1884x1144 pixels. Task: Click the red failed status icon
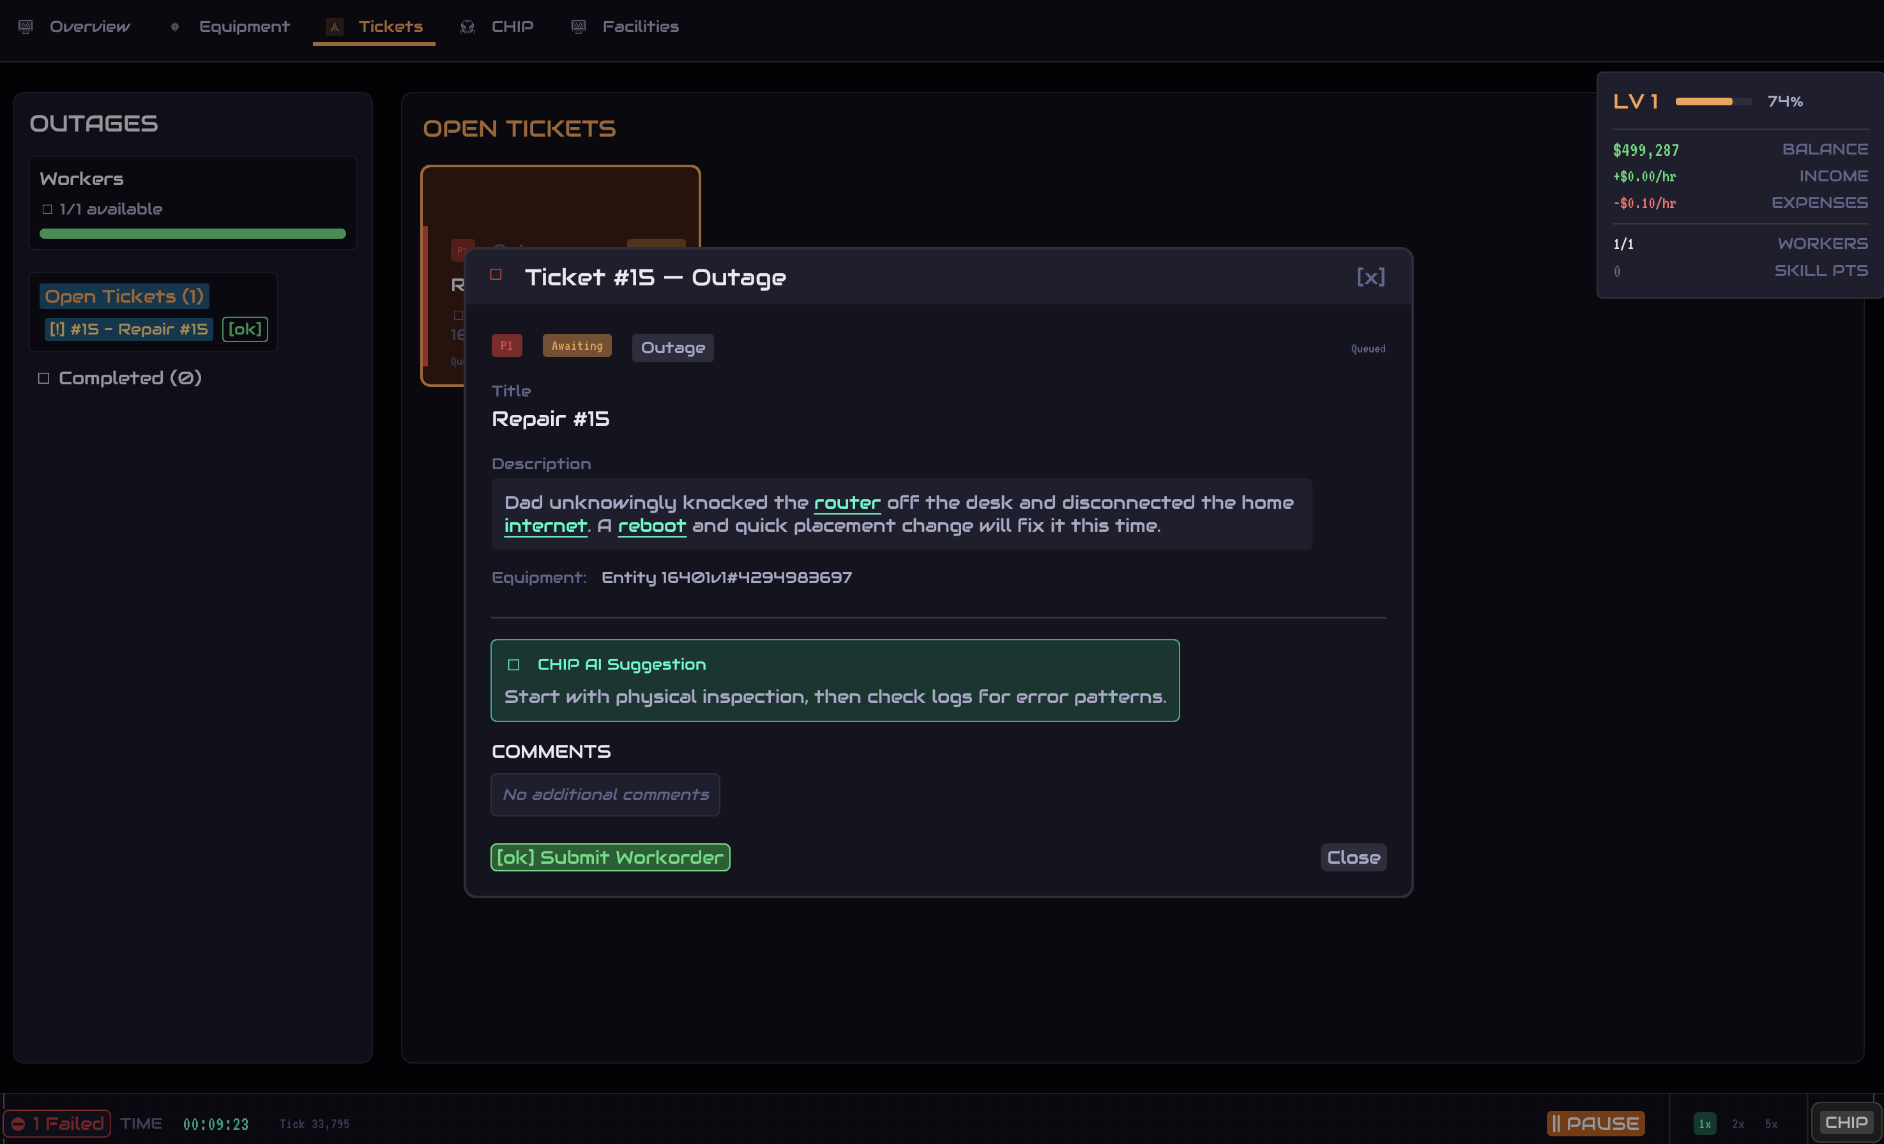[19, 1124]
